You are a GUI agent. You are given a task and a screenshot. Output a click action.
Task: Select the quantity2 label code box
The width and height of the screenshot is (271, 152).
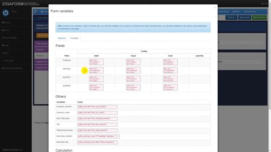click(x=96, y=87)
